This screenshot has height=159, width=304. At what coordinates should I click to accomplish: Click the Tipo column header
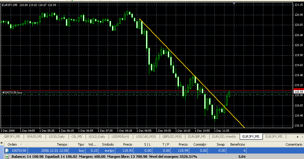(77, 144)
